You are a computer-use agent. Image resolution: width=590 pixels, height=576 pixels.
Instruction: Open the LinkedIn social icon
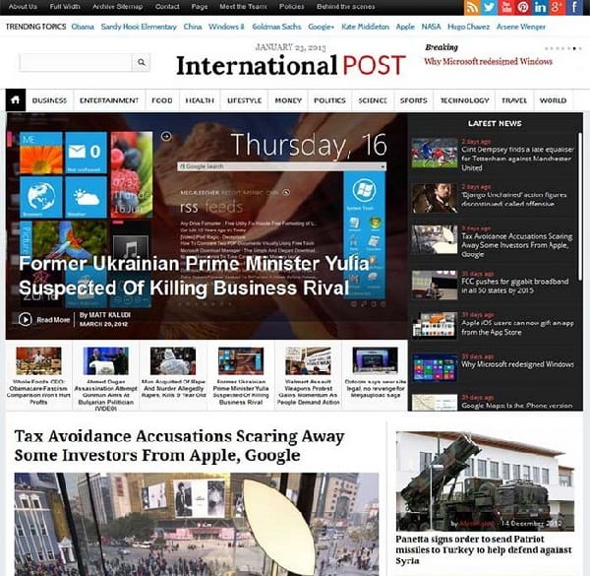coord(540,7)
